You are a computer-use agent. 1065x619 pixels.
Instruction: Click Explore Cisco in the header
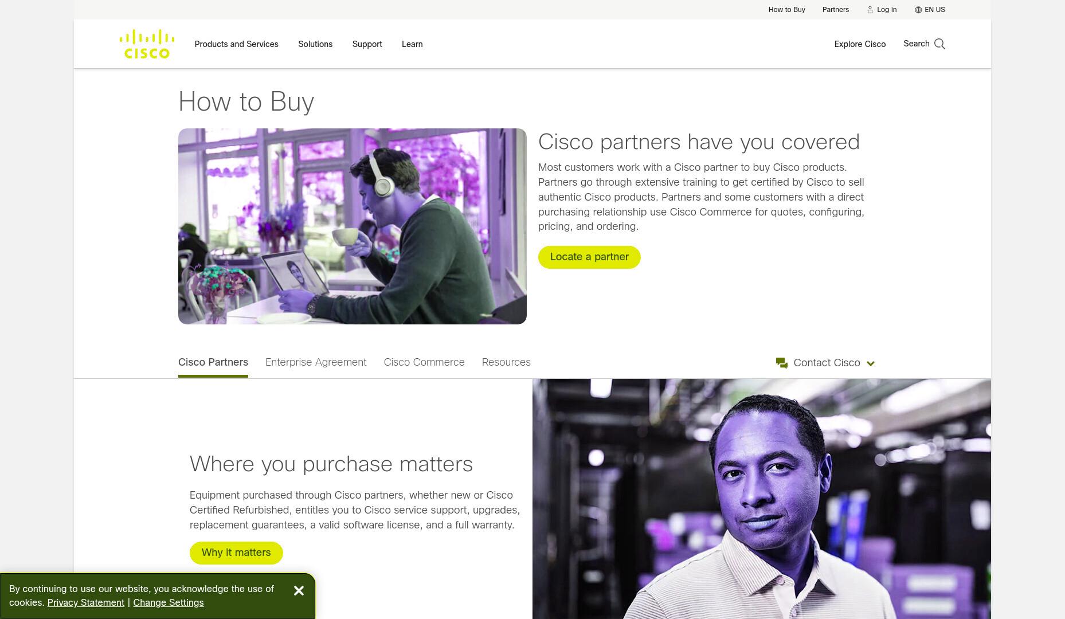coord(860,44)
